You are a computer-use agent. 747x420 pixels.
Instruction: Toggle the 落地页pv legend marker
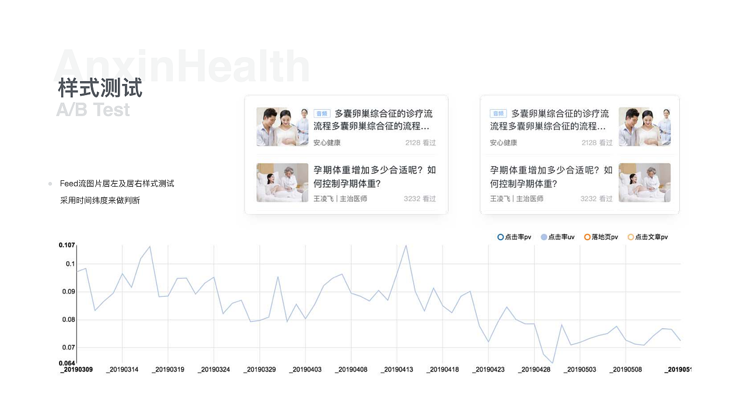(x=587, y=237)
